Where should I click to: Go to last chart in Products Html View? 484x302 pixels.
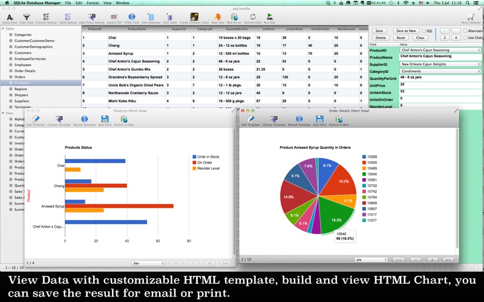pos(225,263)
